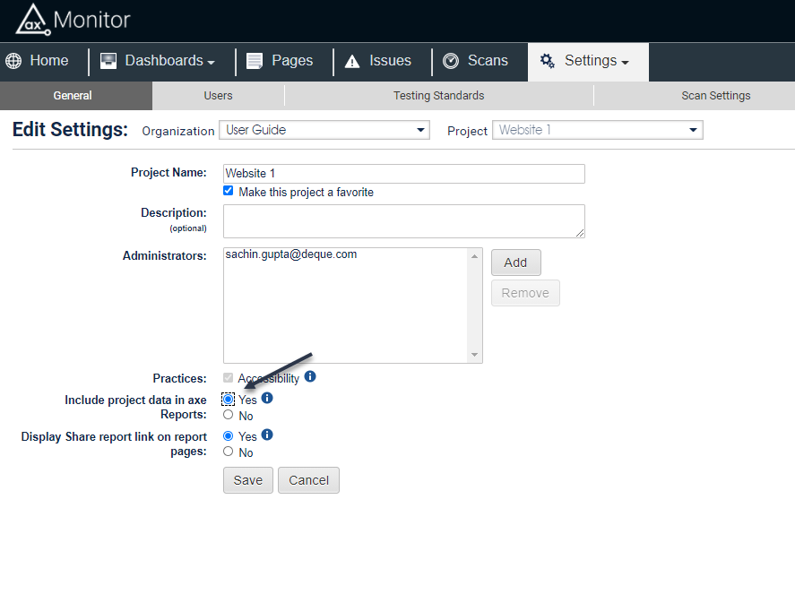This screenshot has height=594, width=795.
Task: Click the Issues warning triangle icon
Action: pos(352,61)
